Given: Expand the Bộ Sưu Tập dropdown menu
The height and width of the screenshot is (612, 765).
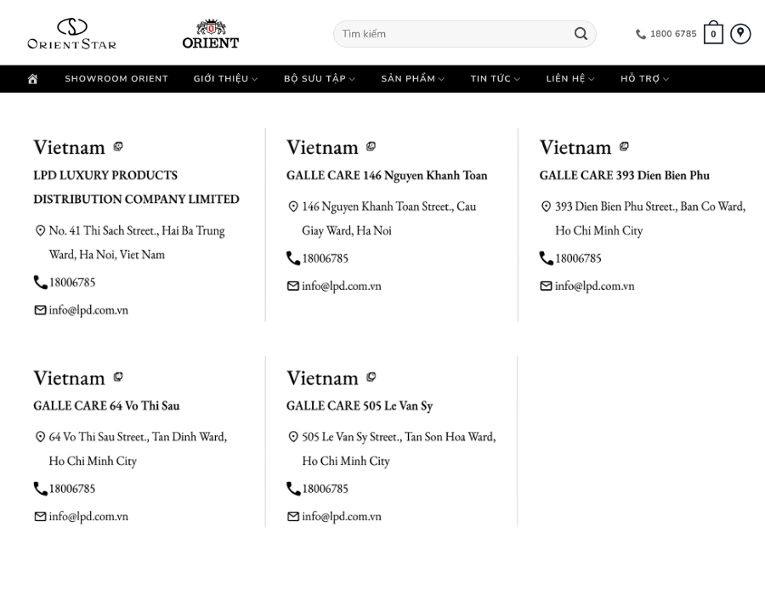Looking at the screenshot, I should tap(320, 78).
